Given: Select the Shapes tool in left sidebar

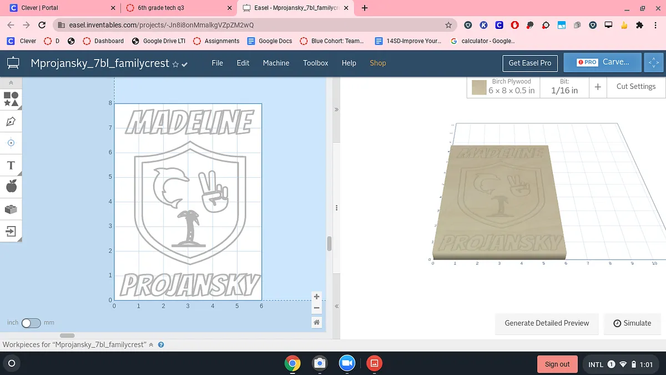Looking at the screenshot, I should tap(11, 99).
